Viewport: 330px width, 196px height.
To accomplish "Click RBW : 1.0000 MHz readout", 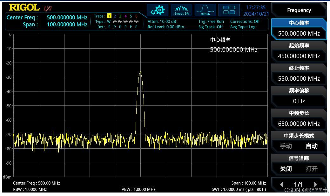I will point(30,189).
